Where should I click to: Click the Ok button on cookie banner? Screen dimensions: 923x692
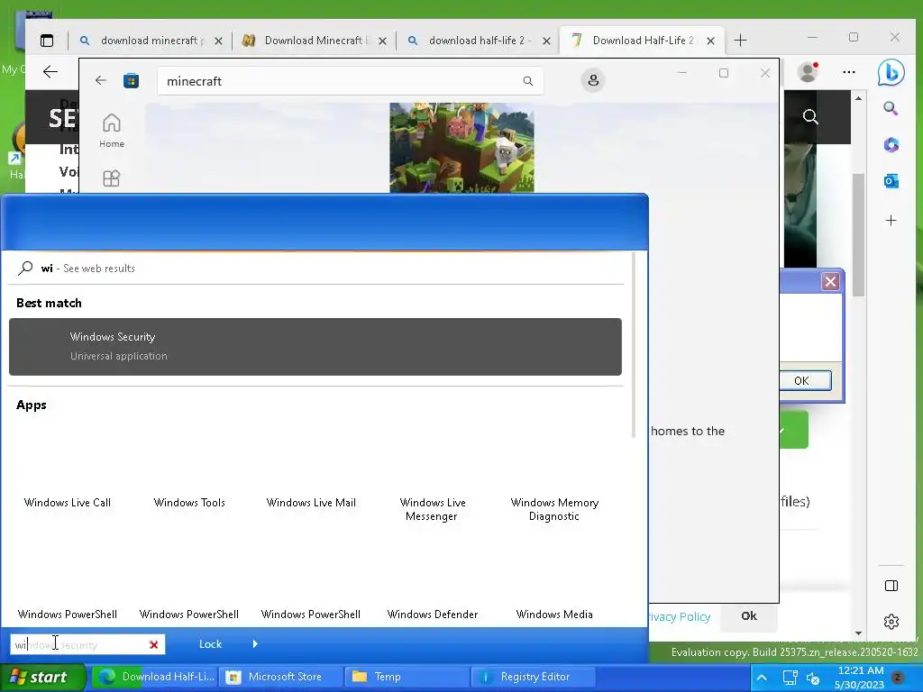click(749, 616)
